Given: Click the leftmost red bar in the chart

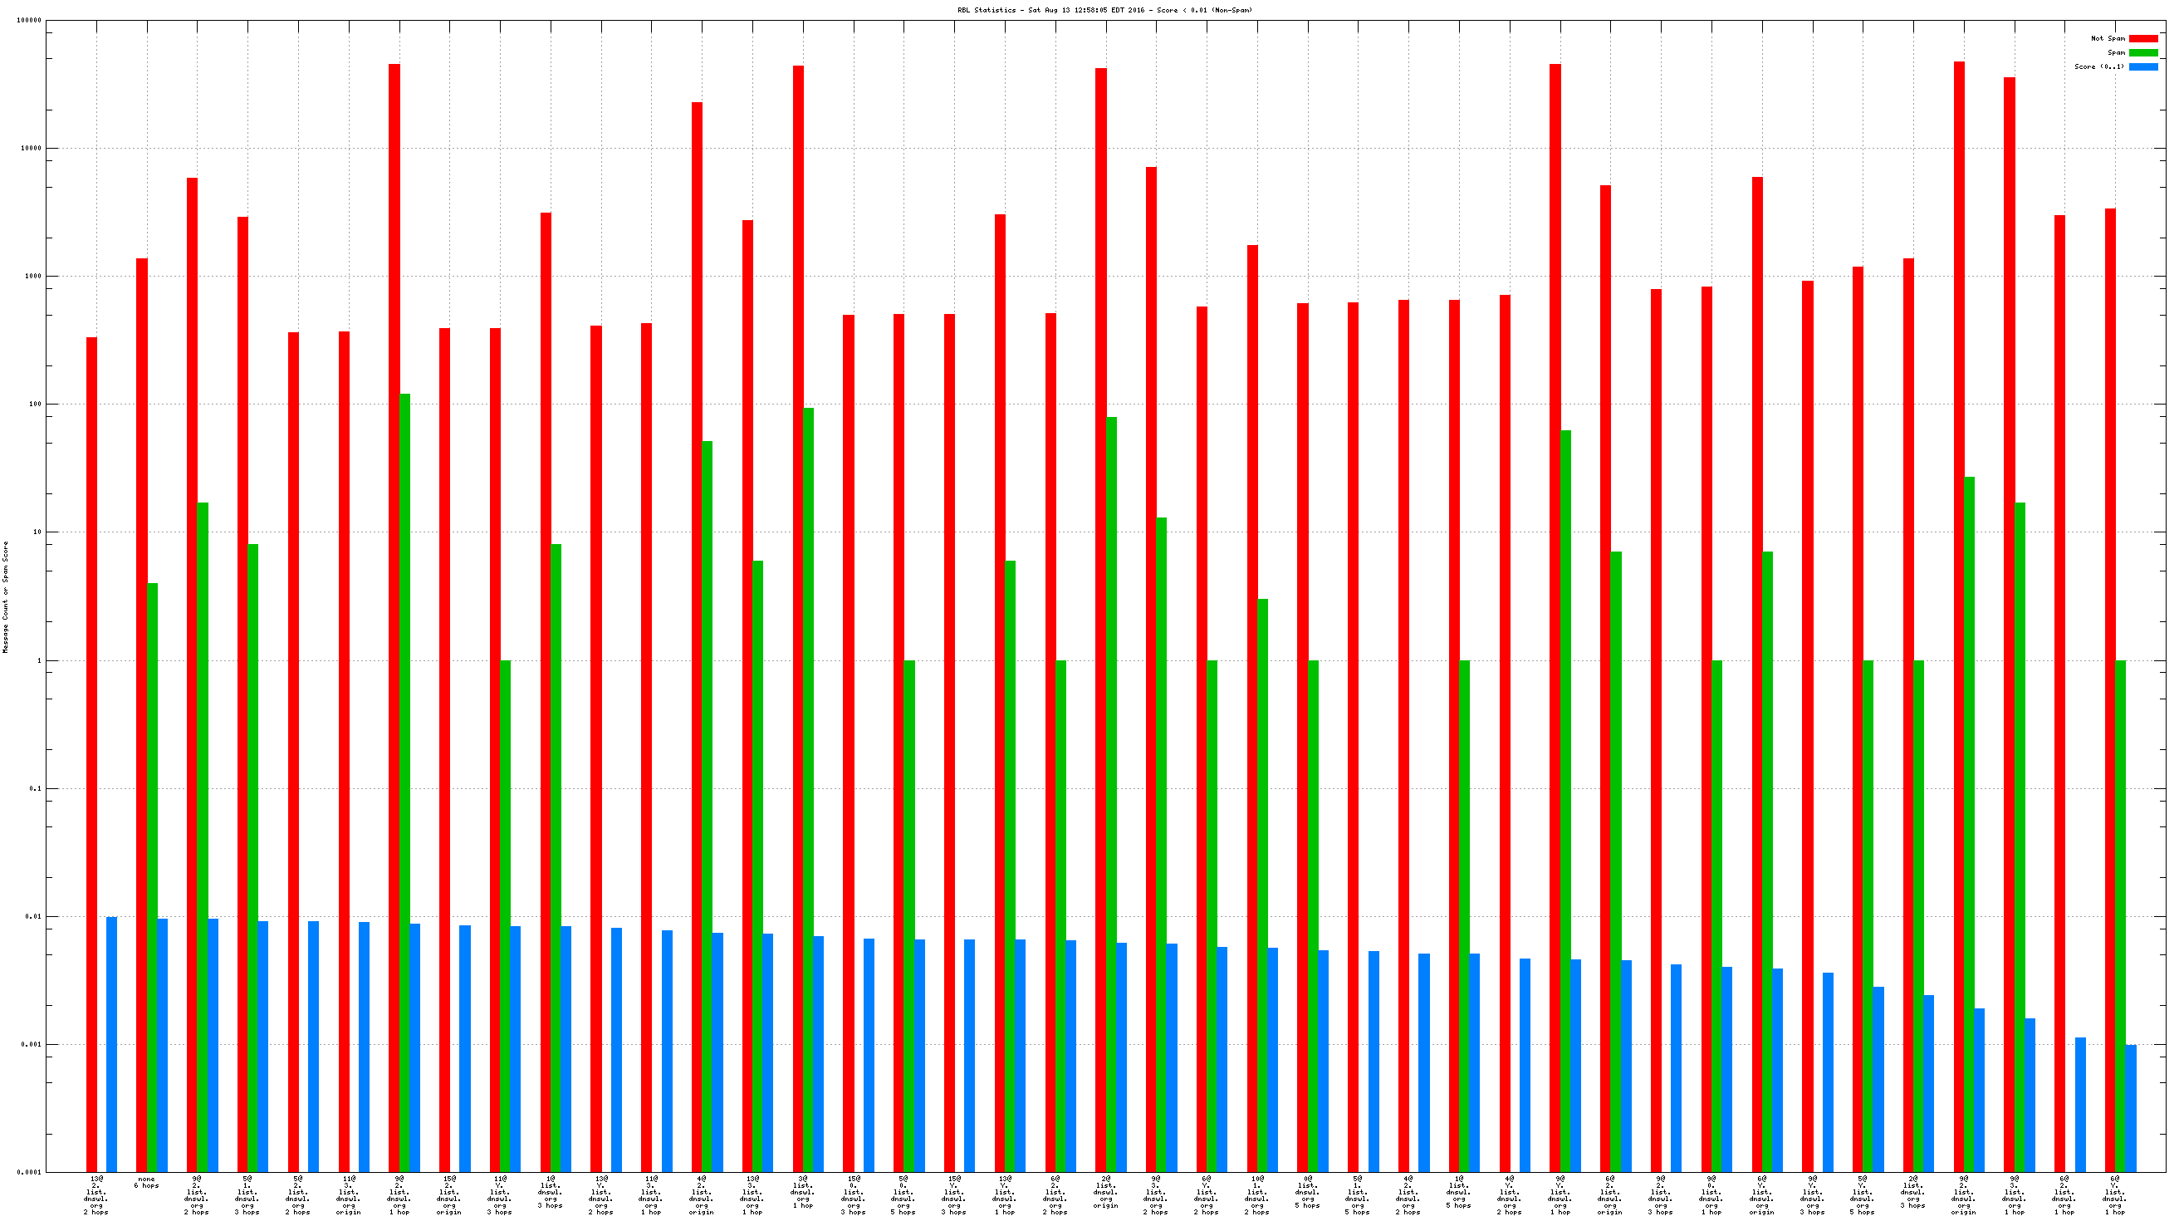Looking at the screenshot, I should (91, 753).
